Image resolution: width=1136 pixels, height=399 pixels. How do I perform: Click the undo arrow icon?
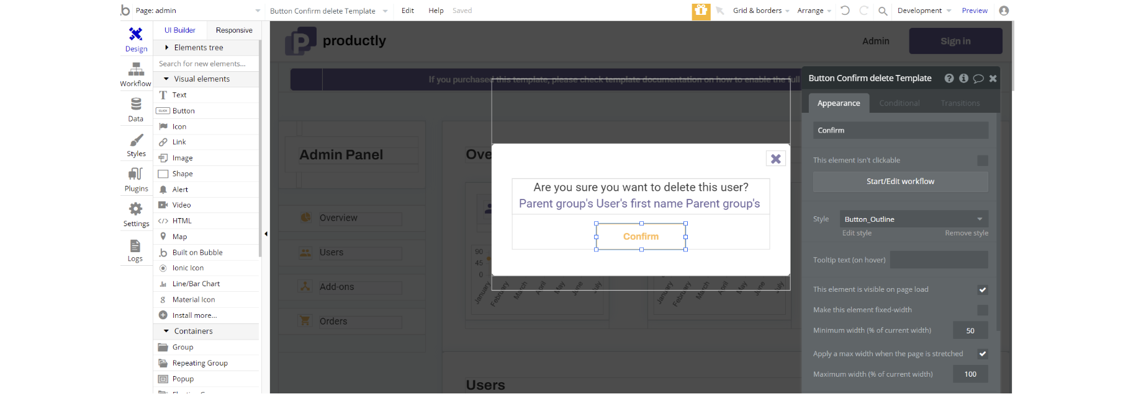[845, 11]
